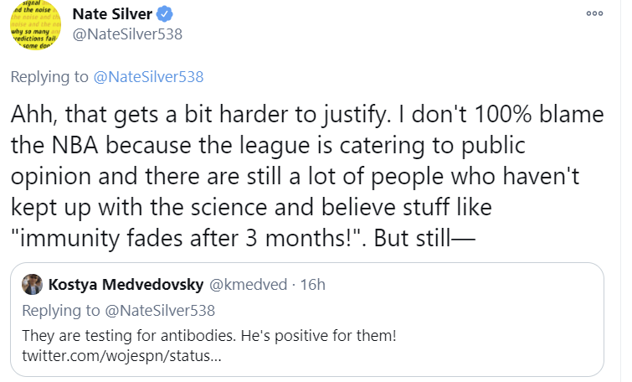The height and width of the screenshot is (382, 632).
Task: Open the Nate Silver display name
Action: (x=118, y=14)
